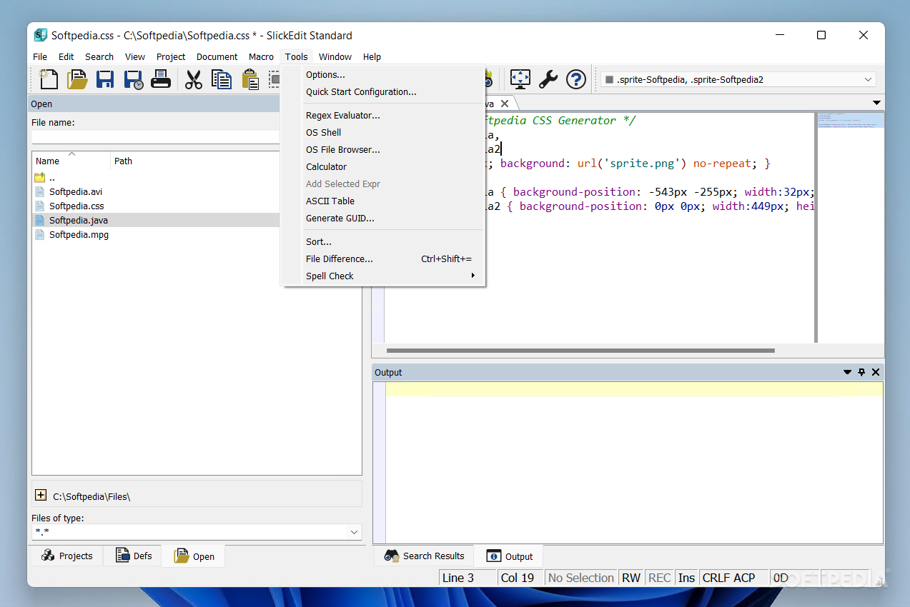This screenshot has width=910, height=607.
Task: Click the SlickEdit logo in the title bar
Action: pos(41,35)
